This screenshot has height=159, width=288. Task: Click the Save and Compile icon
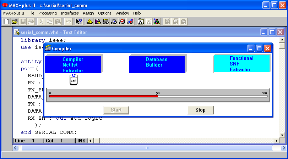point(175,22)
